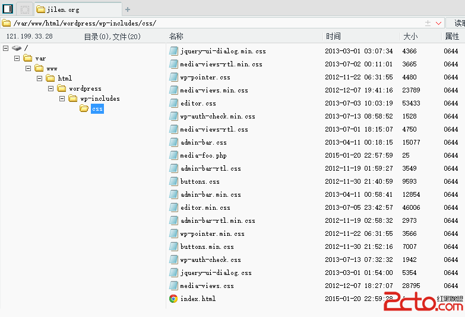Screen dimensions: 465x317
Task: Select the editor.css file row
Action: (x=198, y=103)
